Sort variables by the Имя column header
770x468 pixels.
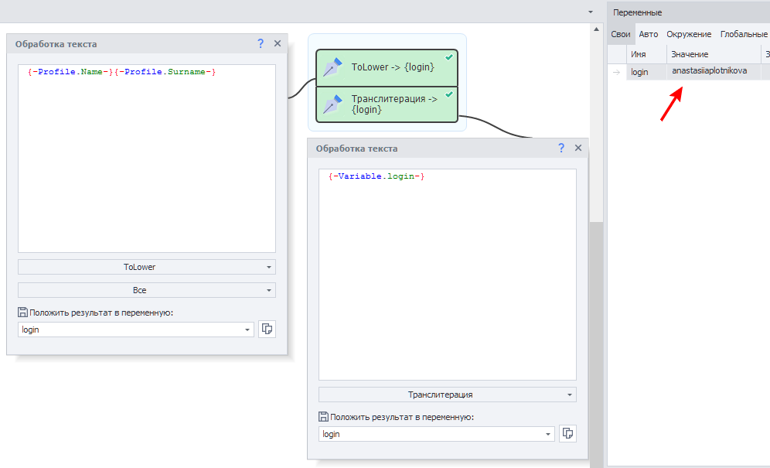[x=639, y=54]
